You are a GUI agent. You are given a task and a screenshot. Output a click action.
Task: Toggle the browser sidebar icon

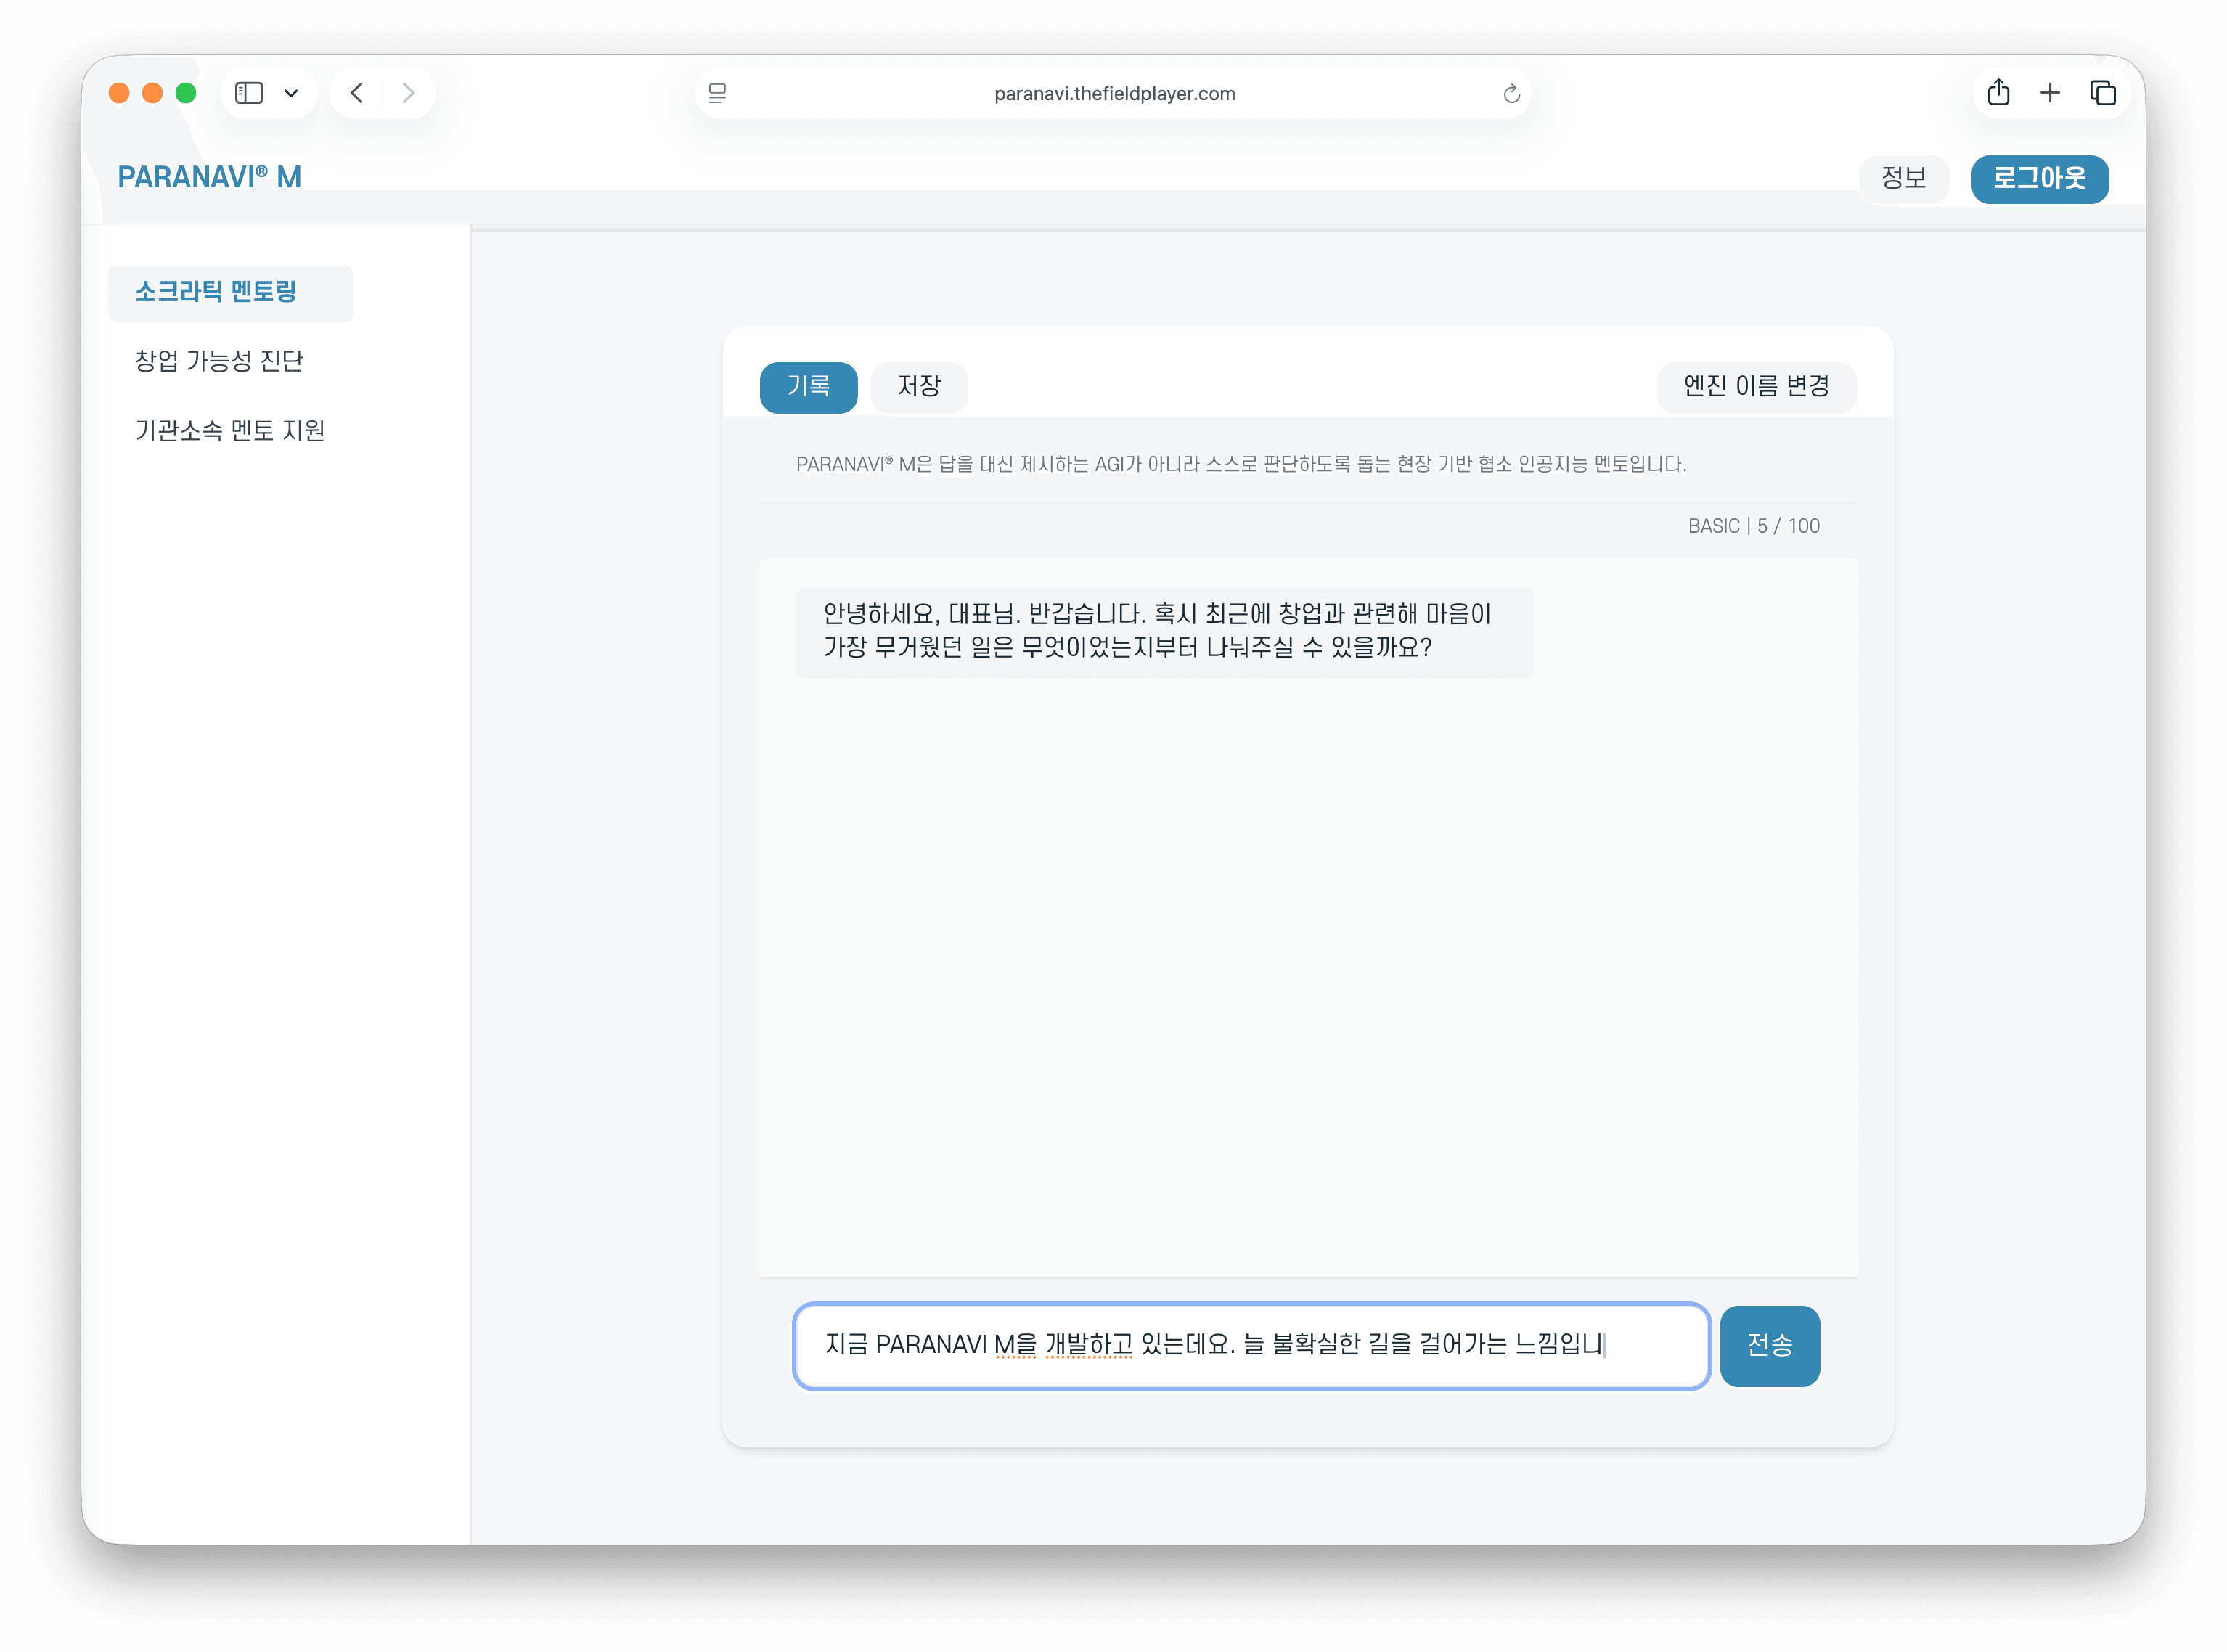[249, 92]
